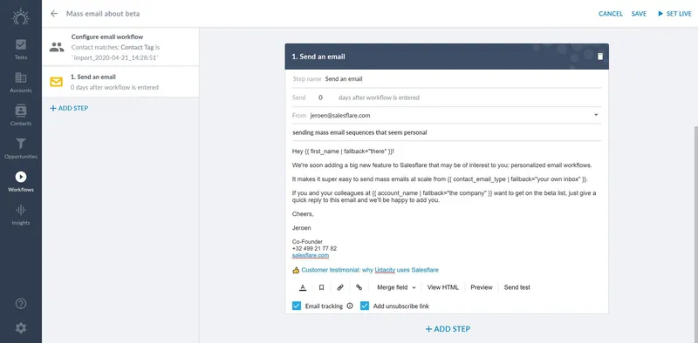Click CANCEL in the top bar
The width and height of the screenshot is (698, 343).
tap(610, 14)
